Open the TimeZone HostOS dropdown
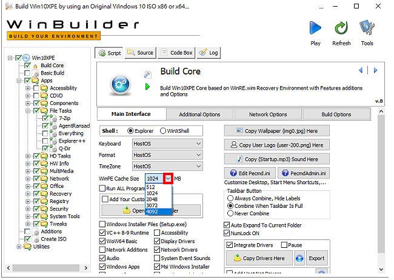Viewport: 394px width, 280px height. [x=167, y=166]
